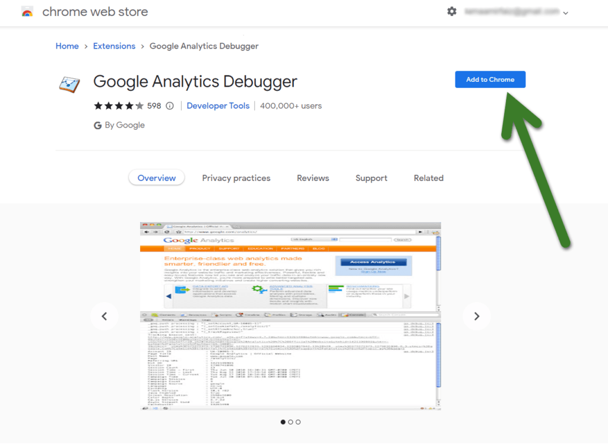This screenshot has height=446, width=608.
Task: Select the Overview tab
Action: click(157, 178)
